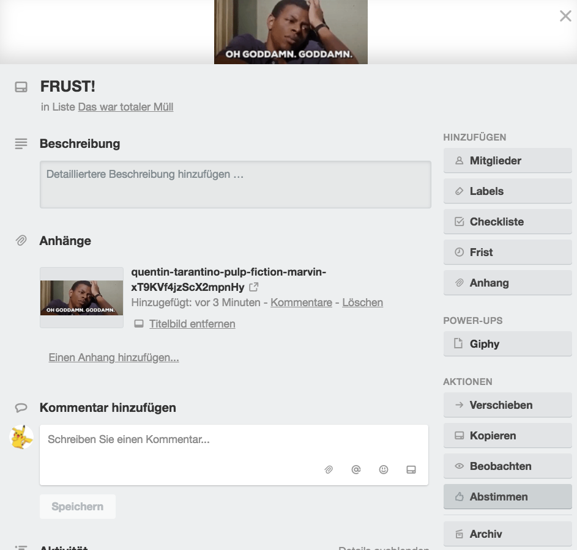Screen dimensions: 577x550
Task: Toggle watching the card via Beobachten
Action: (507, 466)
